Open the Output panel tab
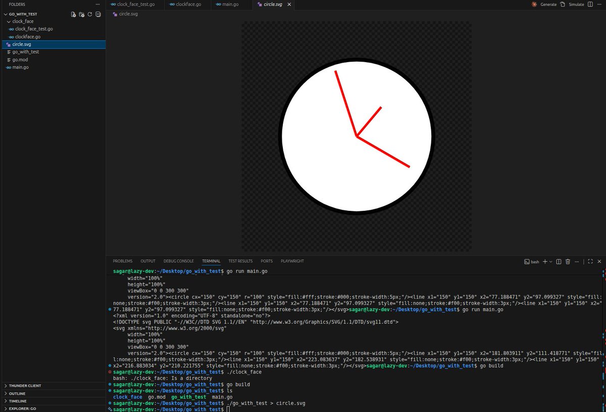Viewport: 606px width, 412px height. (x=148, y=261)
